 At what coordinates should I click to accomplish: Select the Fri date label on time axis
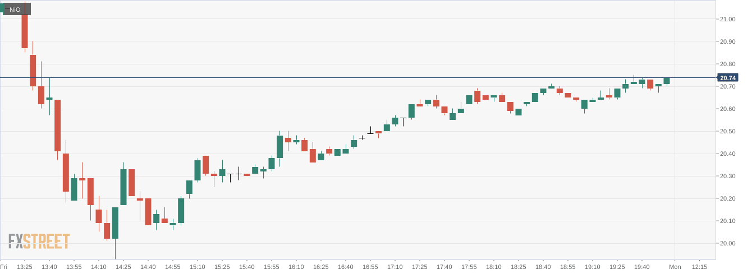click(x=4, y=267)
